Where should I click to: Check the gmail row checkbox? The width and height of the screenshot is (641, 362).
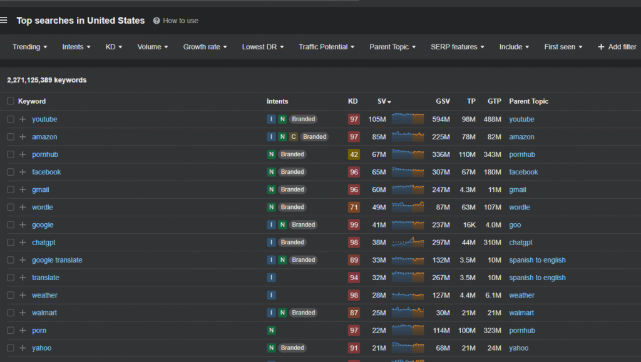(11, 189)
